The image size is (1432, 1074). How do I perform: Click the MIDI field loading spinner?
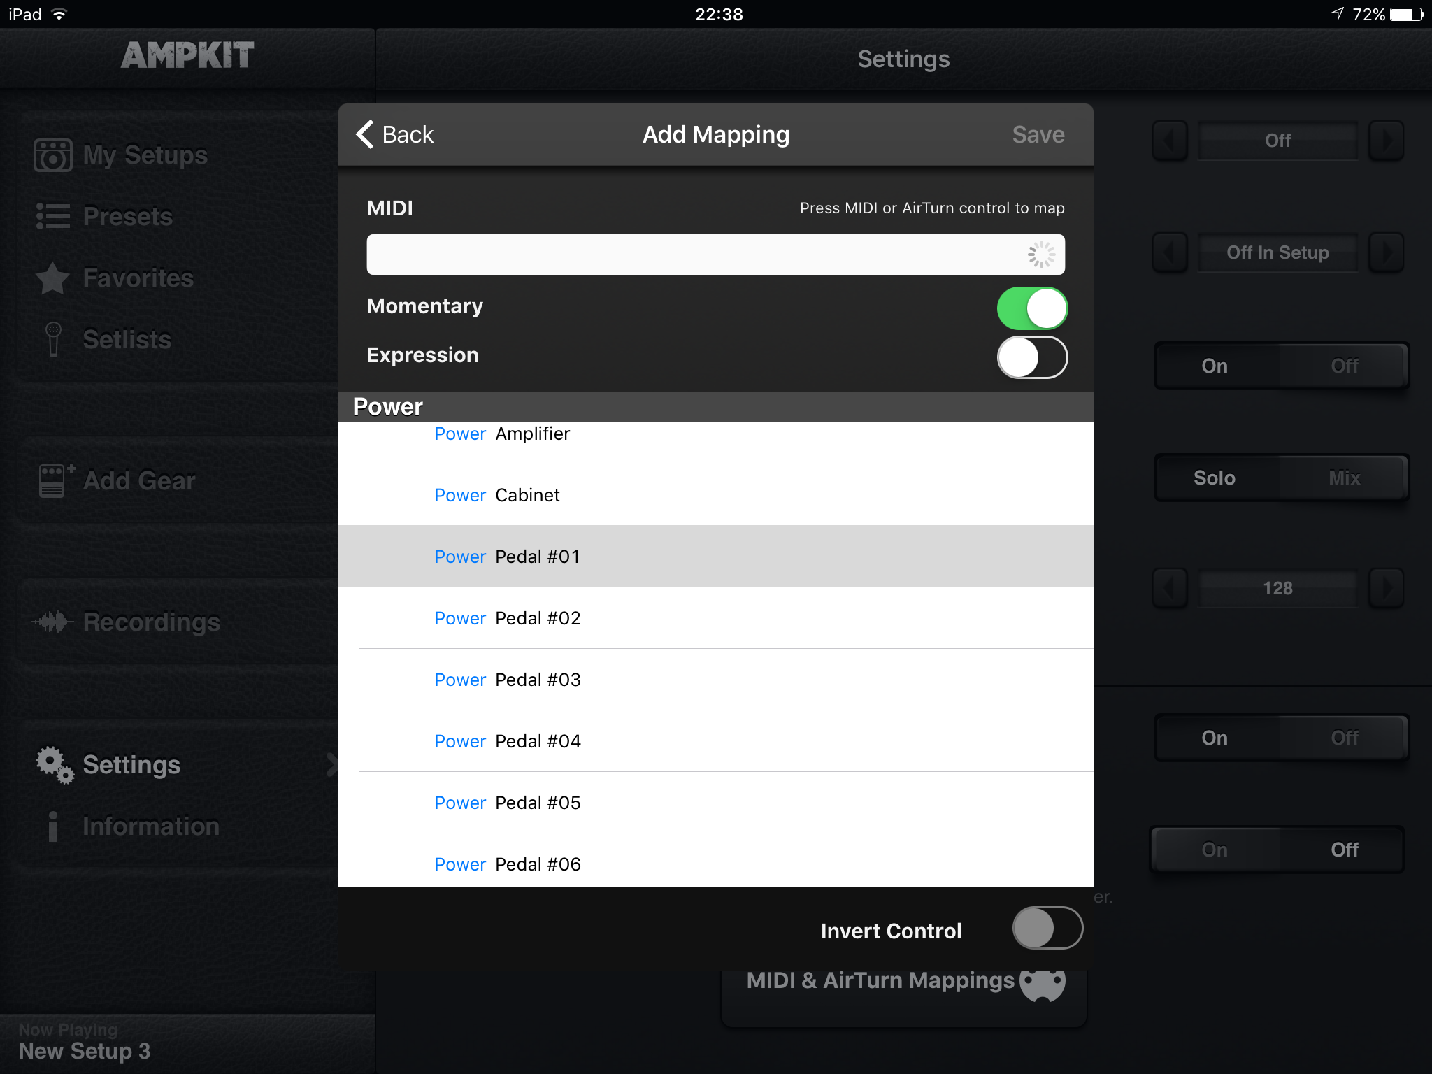point(1041,255)
